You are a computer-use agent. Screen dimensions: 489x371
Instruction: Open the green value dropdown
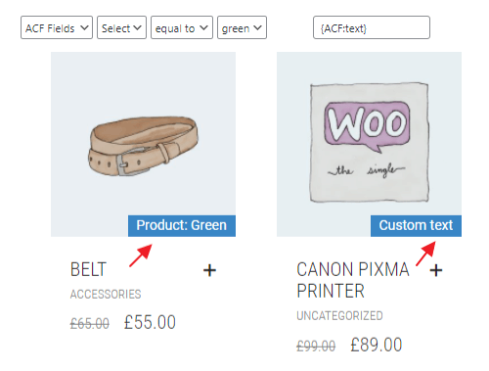click(243, 27)
